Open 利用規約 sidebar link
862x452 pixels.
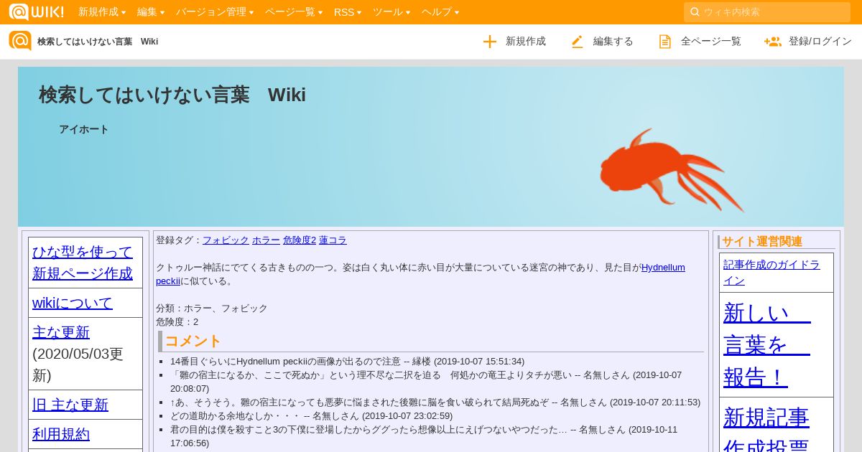[61, 434]
